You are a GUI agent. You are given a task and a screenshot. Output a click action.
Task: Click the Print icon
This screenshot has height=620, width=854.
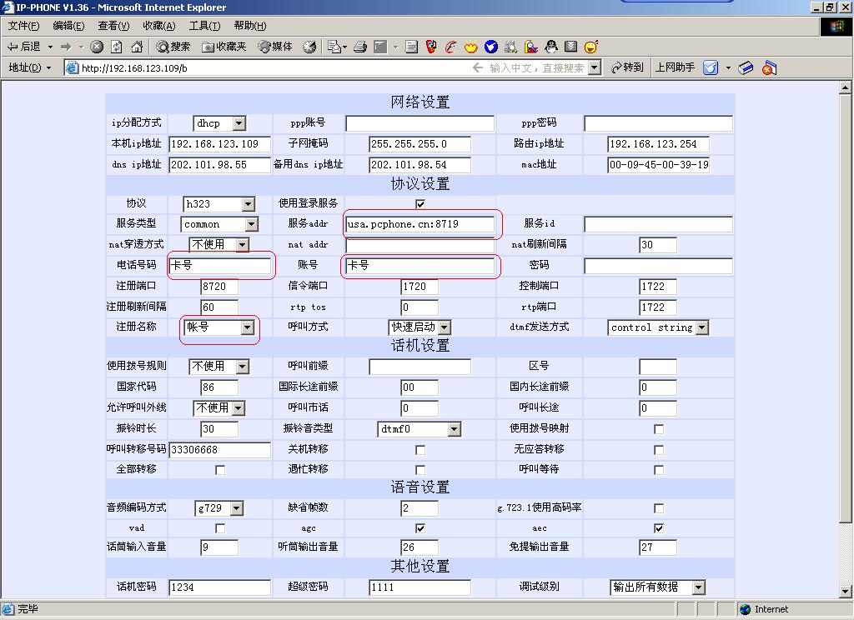(360, 47)
